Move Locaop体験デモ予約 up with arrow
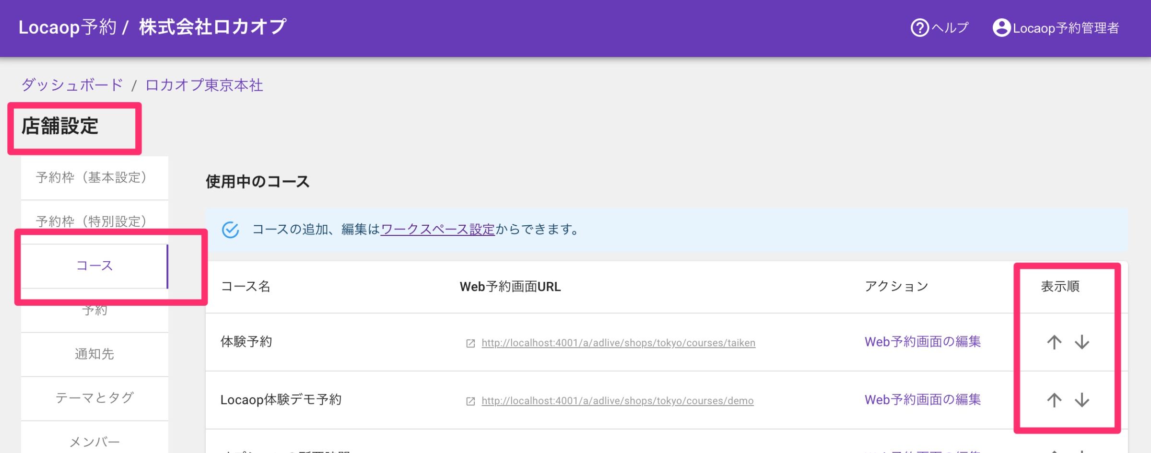The image size is (1151, 453). click(1054, 400)
